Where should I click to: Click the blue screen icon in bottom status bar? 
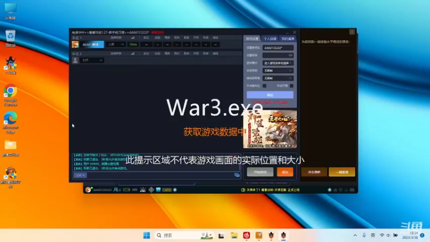click(x=158, y=190)
